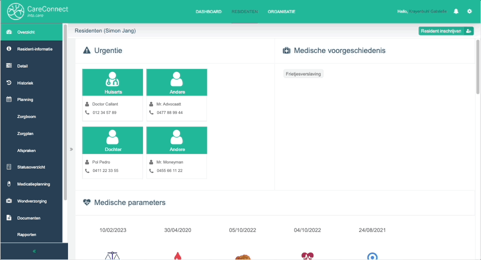Viewport: 481px width, 260px height.
Task: Click the blood drop parameter icon
Action: 177,256
